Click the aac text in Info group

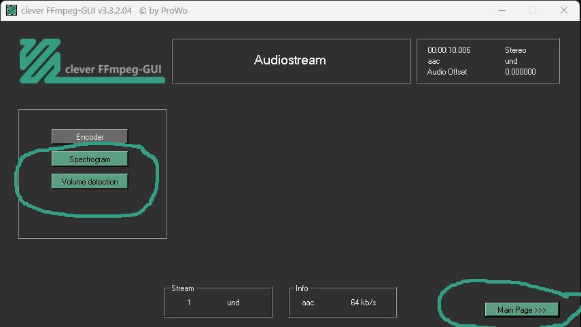point(308,303)
